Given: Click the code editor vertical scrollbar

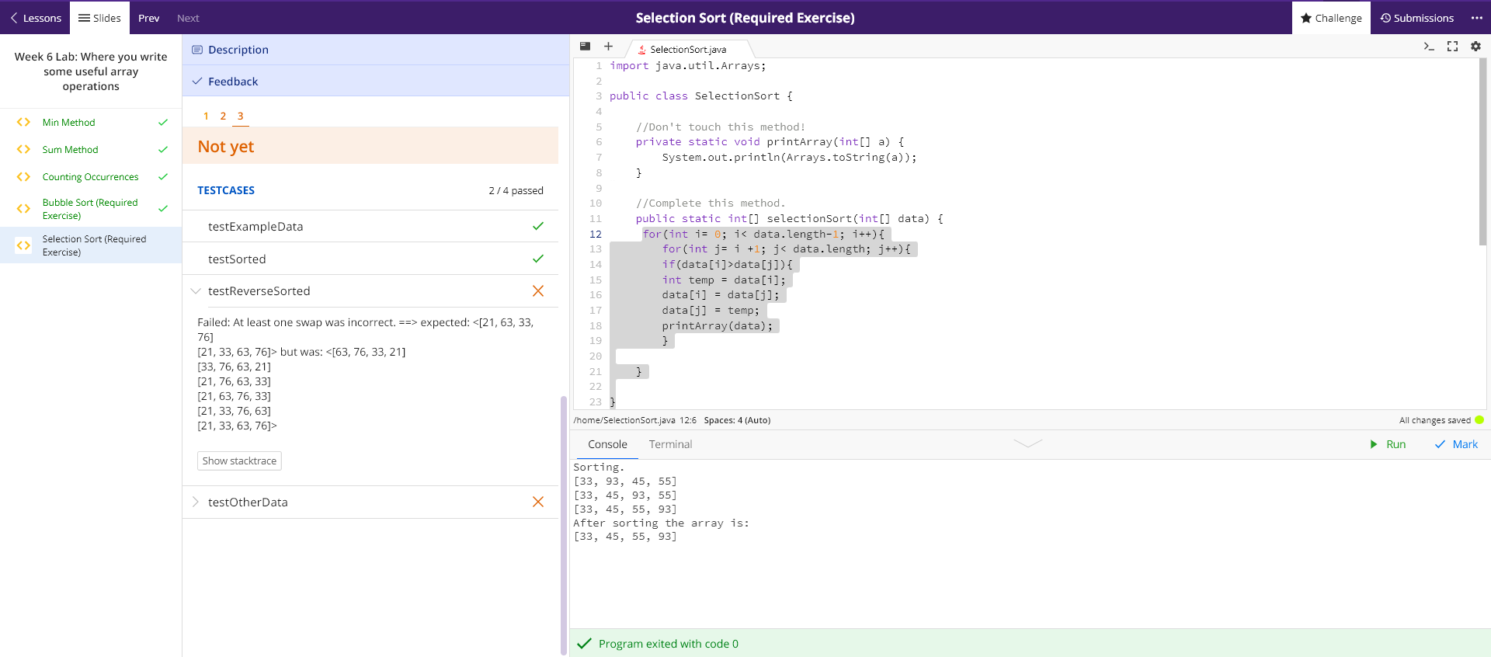Looking at the screenshot, I should pos(1482,152).
